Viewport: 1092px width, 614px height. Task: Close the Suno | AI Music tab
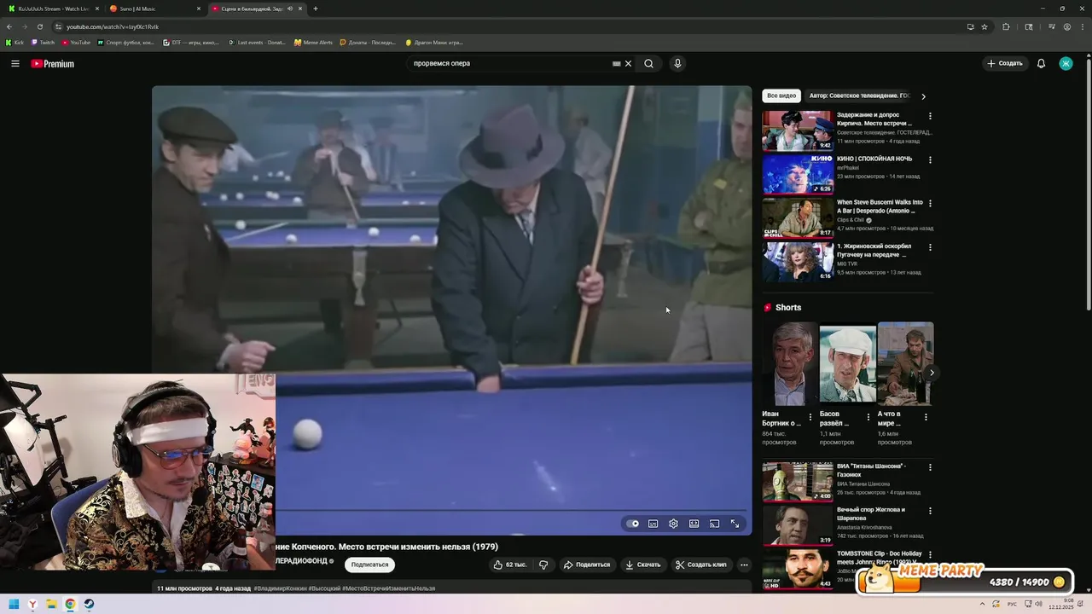[199, 9]
